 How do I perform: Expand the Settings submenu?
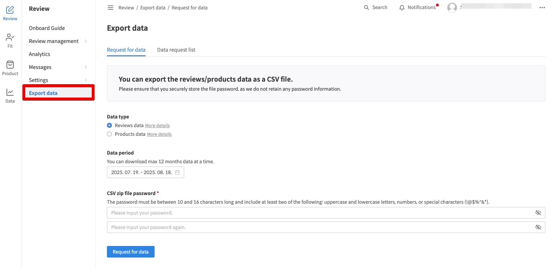coord(86,80)
